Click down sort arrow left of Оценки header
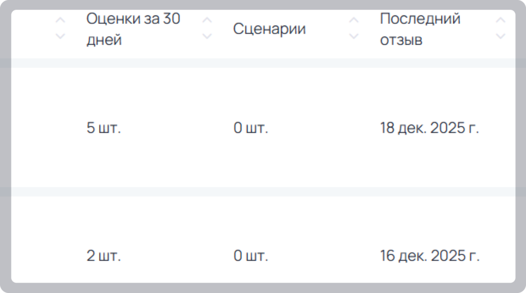The width and height of the screenshot is (526, 293). click(x=60, y=36)
